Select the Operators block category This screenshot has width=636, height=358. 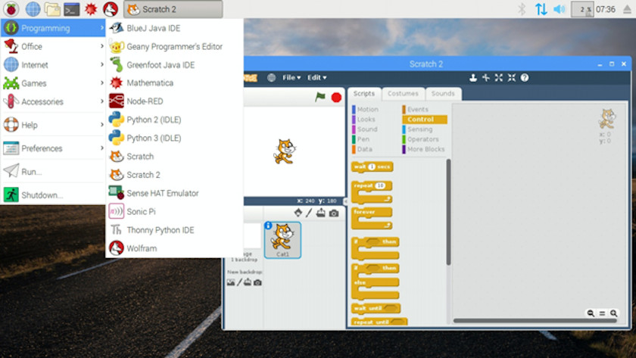point(421,139)
